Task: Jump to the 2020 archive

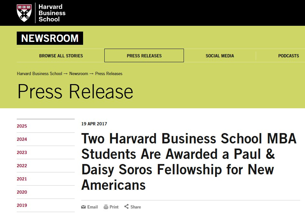Action: pyautogui.click(x=22, y=192)
